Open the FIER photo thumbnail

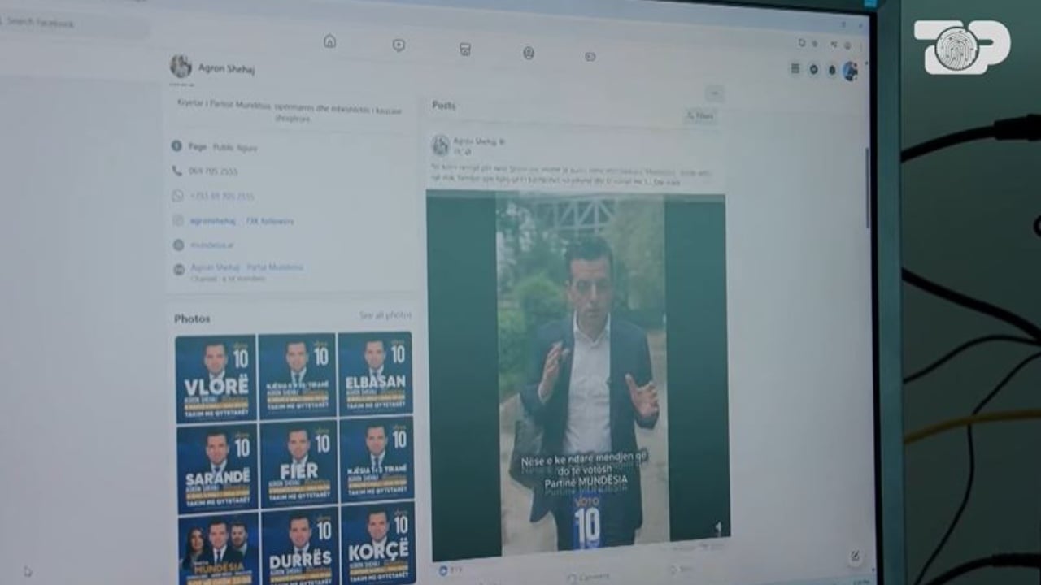coord(298,464)
